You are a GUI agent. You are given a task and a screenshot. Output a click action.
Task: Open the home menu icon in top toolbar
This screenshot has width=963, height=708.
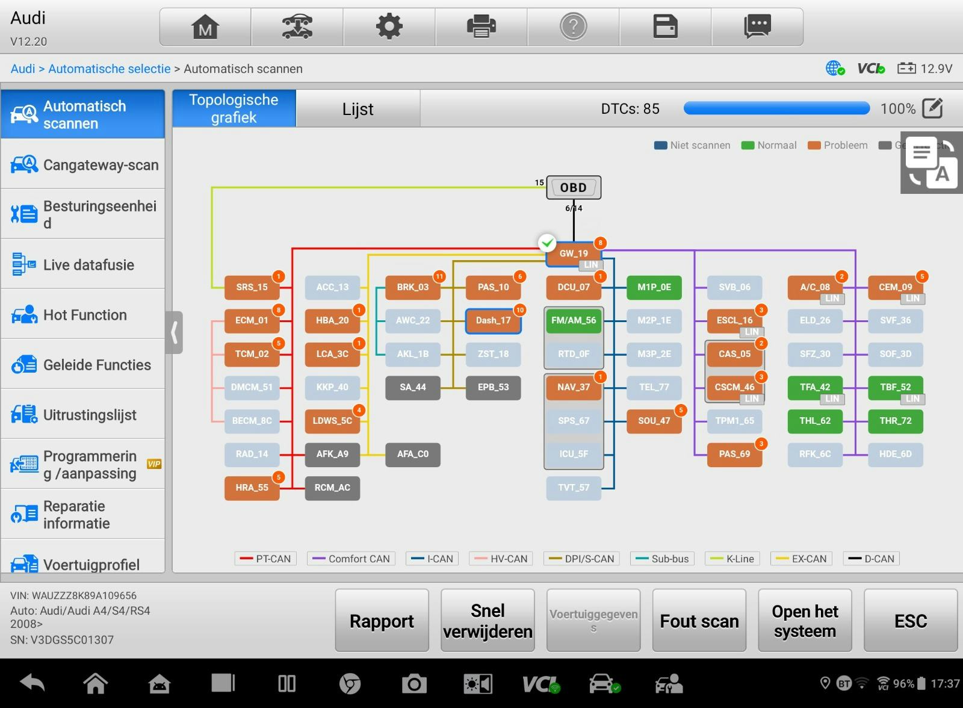205,27
